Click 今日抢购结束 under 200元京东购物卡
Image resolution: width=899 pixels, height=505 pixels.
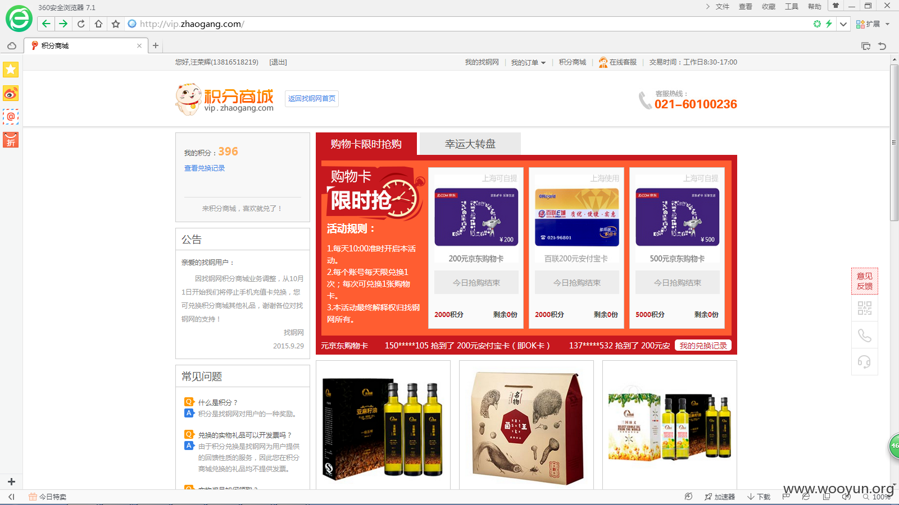(x=476, y=283)
